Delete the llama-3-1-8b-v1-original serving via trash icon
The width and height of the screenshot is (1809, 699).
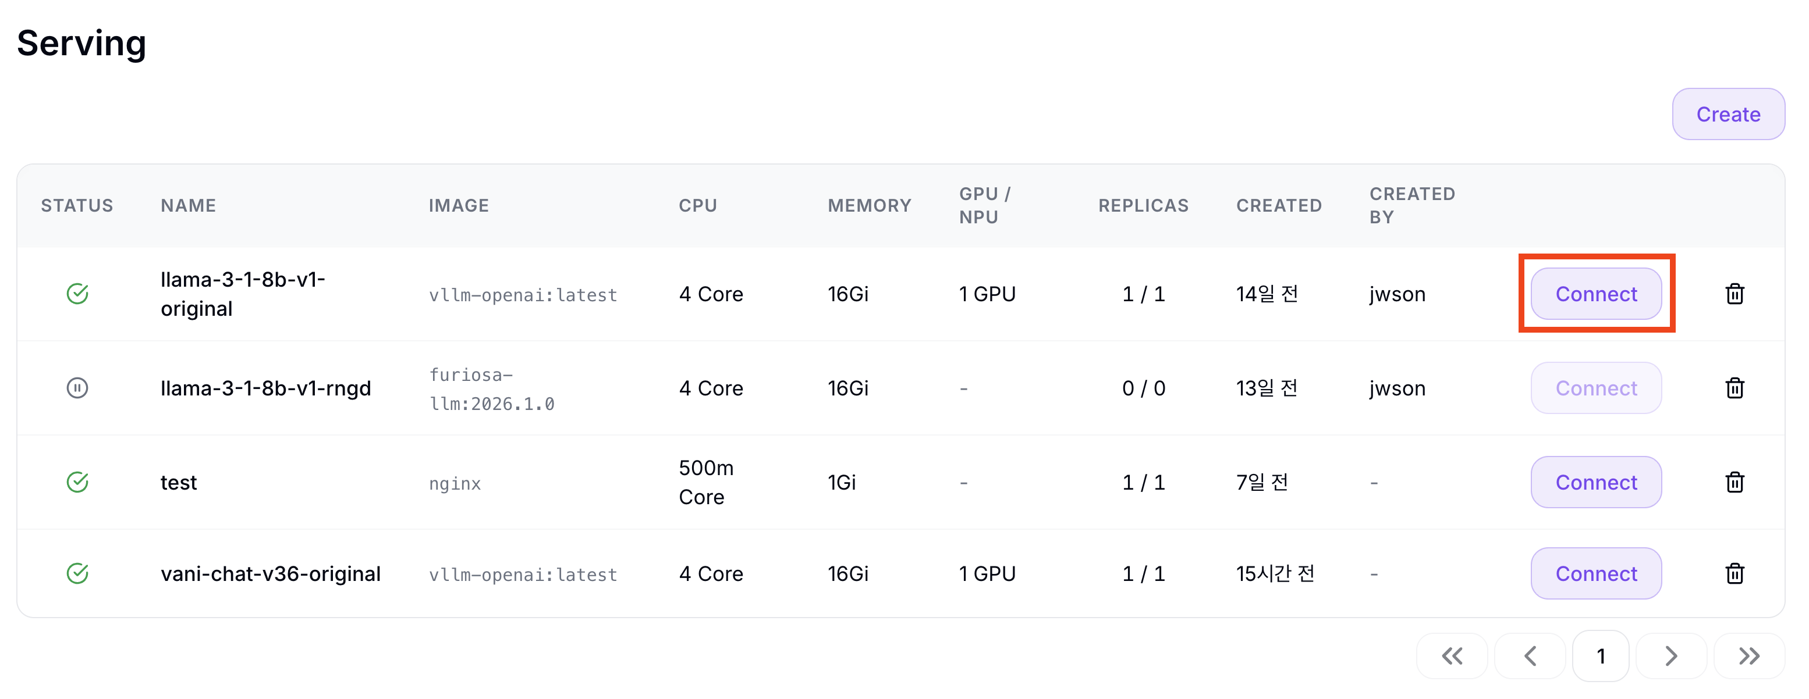coord(1734,293)
